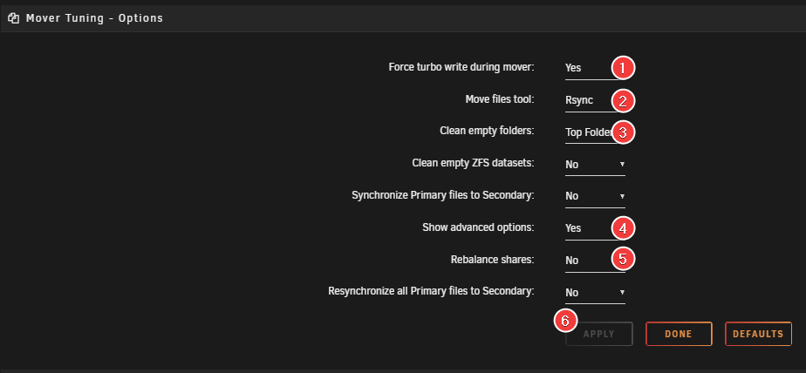The height and width of the screenshot is (373, 806).
Task: Click the Rebalance shares label text
Action: pos(492,260)
